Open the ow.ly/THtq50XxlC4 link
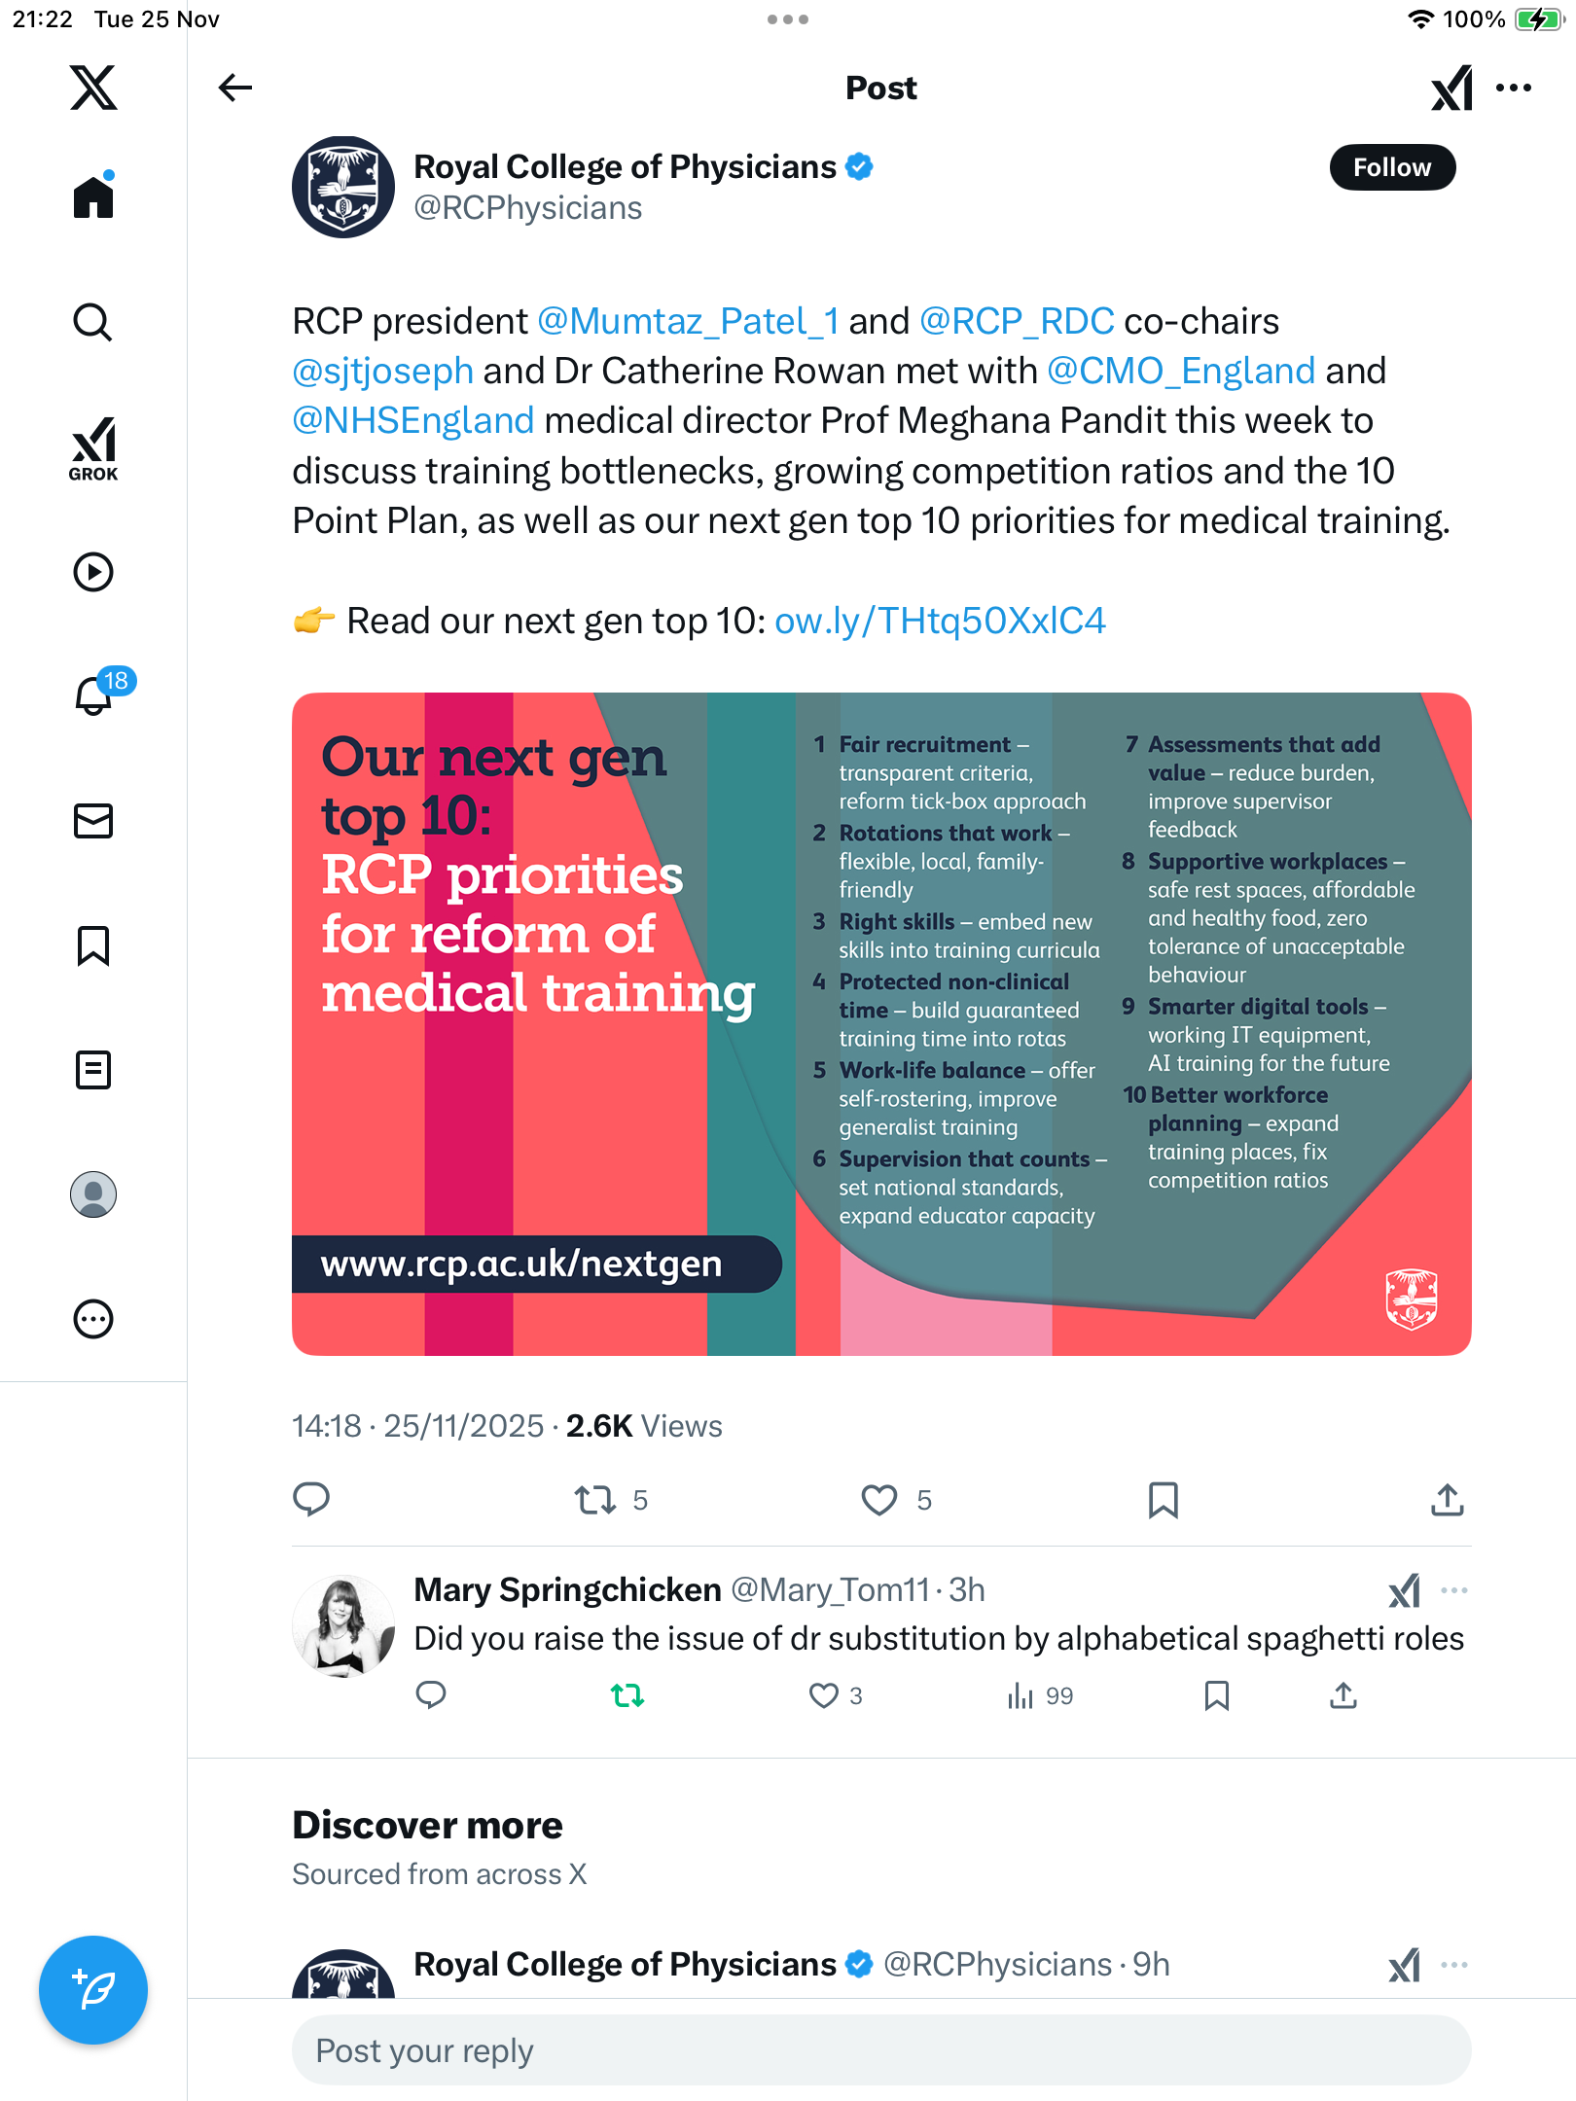The image size is (1576, 2101). 940,621
